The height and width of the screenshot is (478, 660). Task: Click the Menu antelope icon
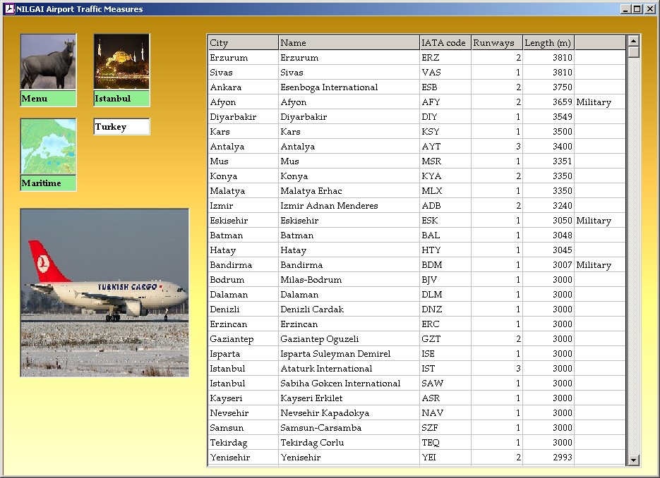(x=48, y=62)
